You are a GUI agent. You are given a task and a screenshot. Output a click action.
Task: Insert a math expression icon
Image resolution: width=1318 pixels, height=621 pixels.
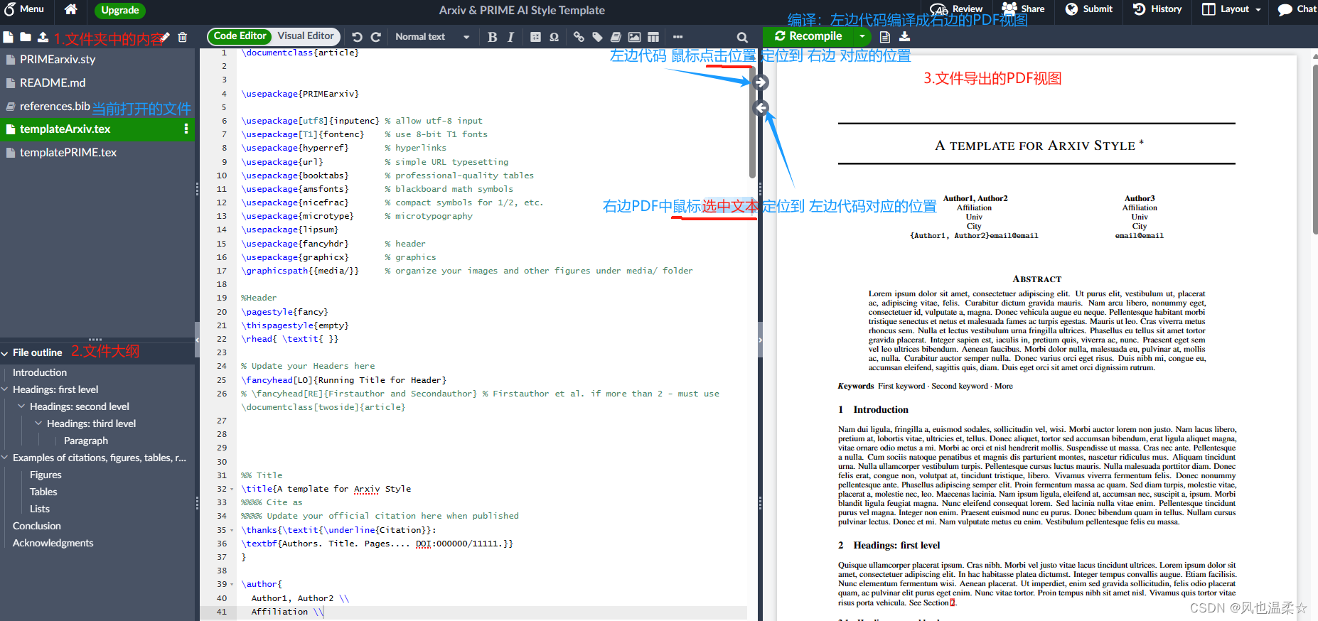(x=535, y=37)
